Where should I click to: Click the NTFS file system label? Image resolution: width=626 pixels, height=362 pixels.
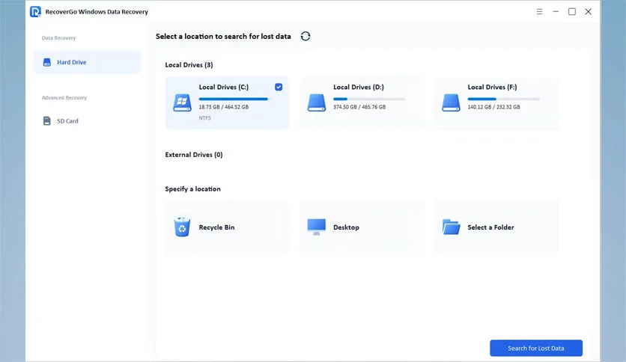click(205, 118)
